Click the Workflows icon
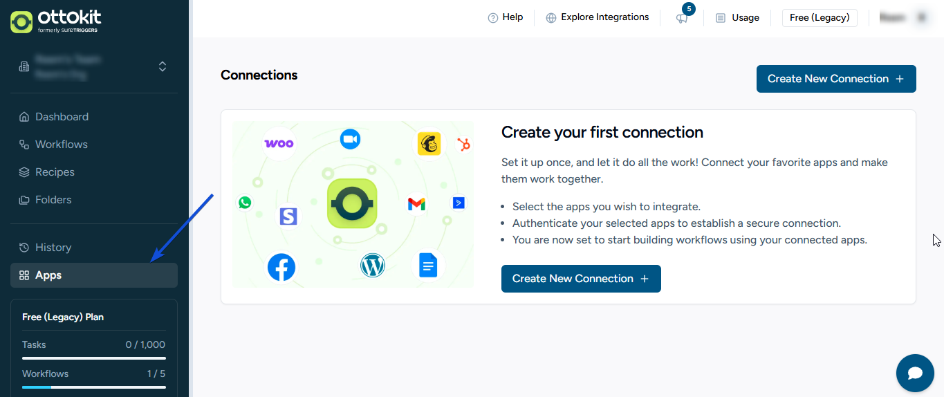The height and width of the screenshot is (397, 944). 24,145
